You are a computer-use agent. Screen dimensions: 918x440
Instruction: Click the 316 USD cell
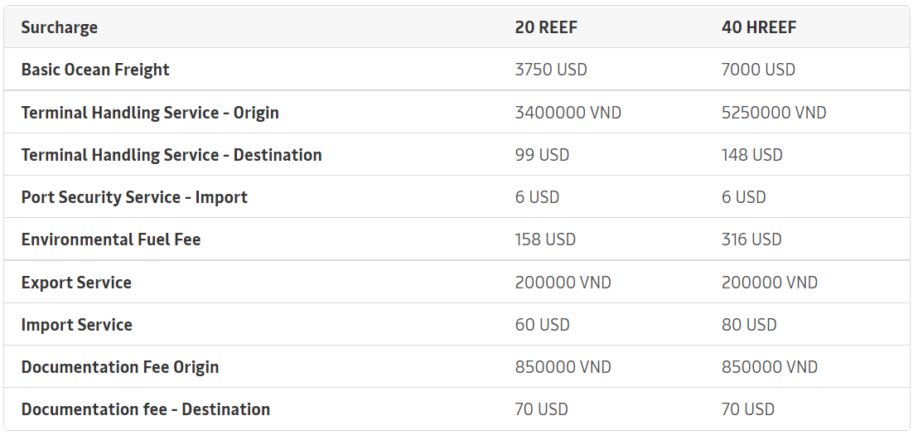pos(751,239)
